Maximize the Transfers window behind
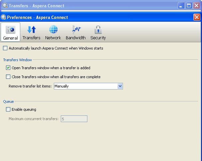202x161 pixels. [x=189, y=6]
